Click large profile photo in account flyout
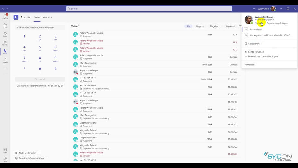 248,19
